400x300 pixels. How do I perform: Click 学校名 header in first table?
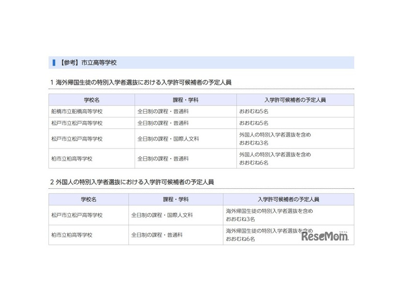pyautogui.click(x=92, y=100)
